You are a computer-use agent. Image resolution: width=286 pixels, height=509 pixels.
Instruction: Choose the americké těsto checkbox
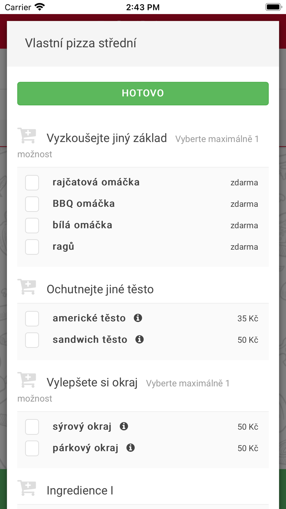(x=32, y=319)
